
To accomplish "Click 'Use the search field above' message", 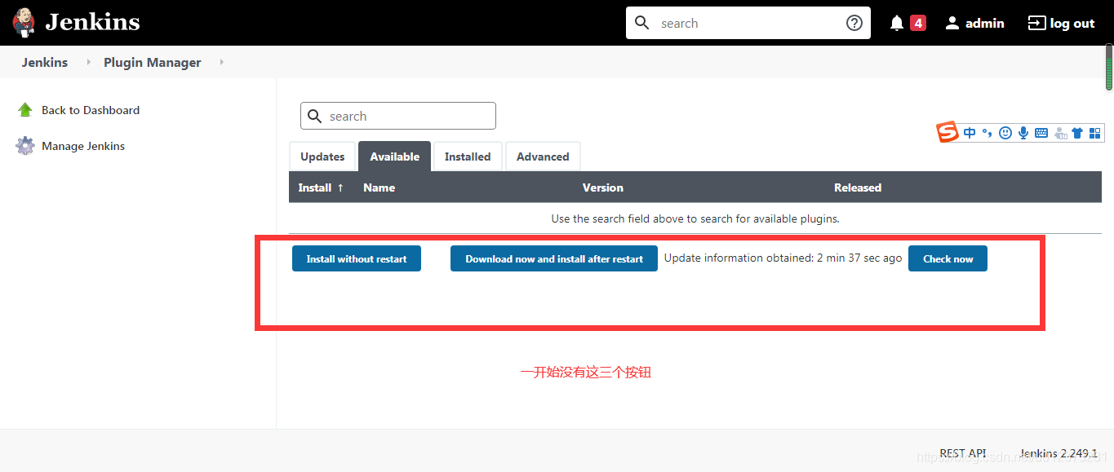I will click(x=695, y=218).
